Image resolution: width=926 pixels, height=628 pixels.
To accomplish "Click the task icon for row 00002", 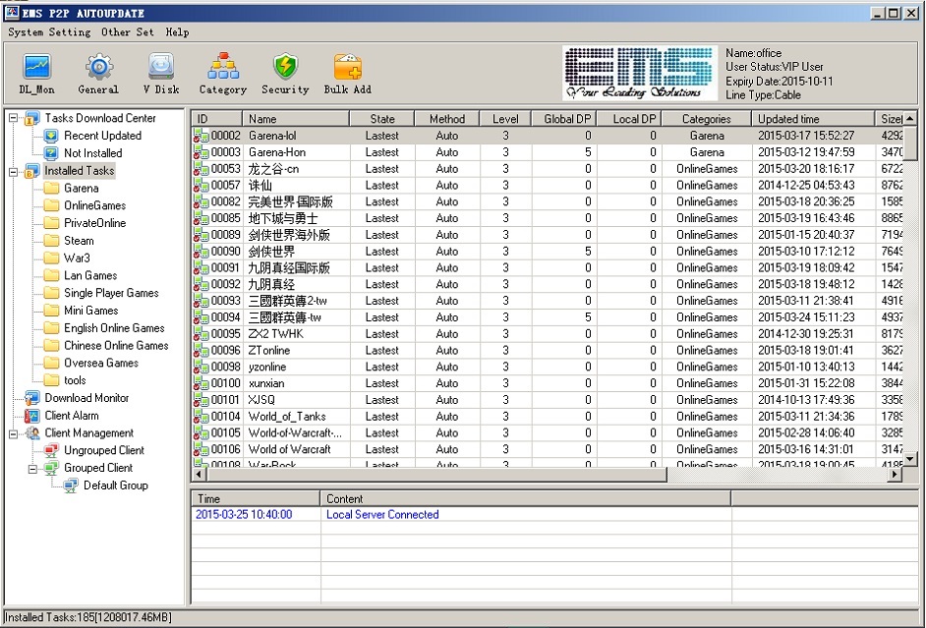I will point(201,136).
